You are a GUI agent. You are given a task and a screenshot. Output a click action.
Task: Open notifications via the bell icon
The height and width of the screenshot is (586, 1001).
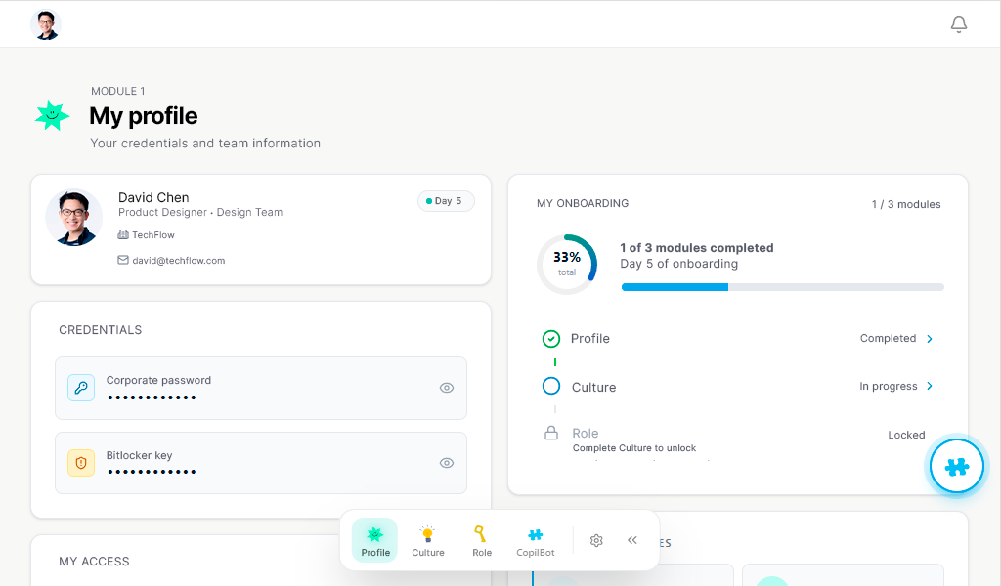[959, 23]
